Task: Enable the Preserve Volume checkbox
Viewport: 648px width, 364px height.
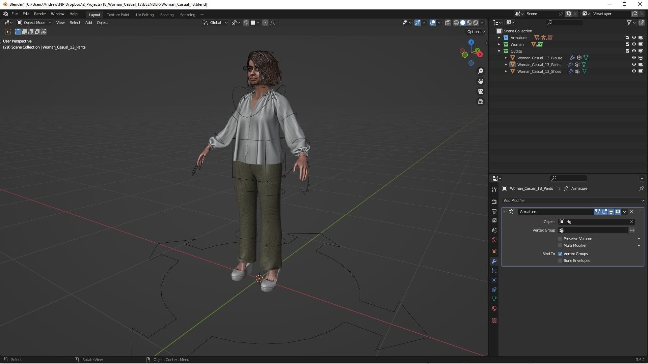Action: point(560,239)
